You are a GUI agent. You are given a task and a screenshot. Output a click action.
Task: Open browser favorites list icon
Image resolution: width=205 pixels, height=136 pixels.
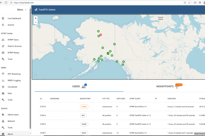click(195, 3)
